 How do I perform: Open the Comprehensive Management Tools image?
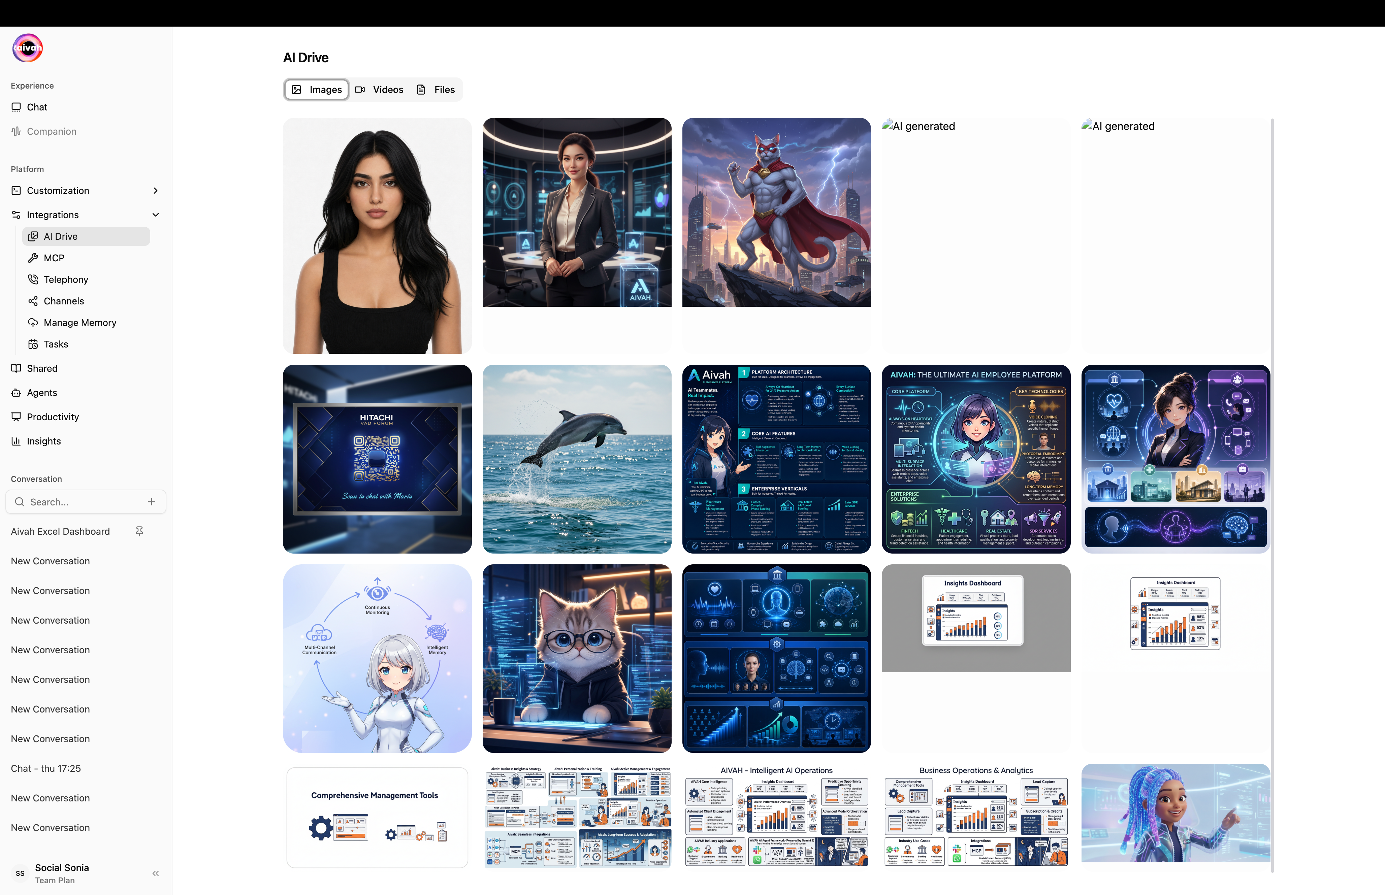(x=377, y=817)
